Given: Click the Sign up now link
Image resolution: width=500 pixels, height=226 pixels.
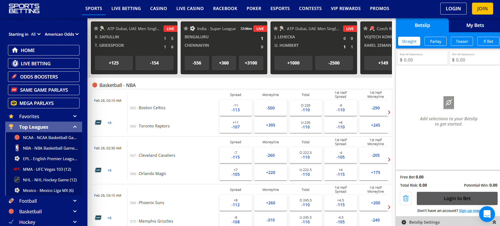Looking at the screenshot, I should (470, 211).
